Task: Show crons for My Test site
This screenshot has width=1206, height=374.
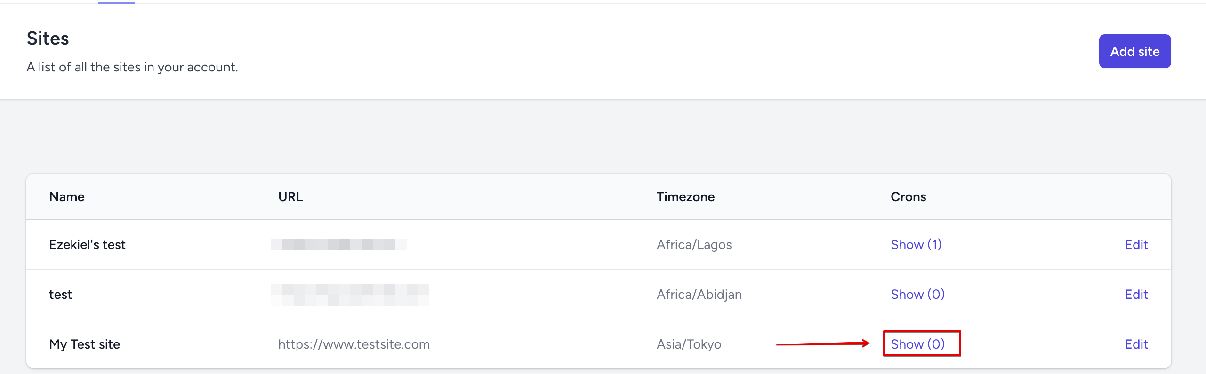Action: click(x=917, y=344)
